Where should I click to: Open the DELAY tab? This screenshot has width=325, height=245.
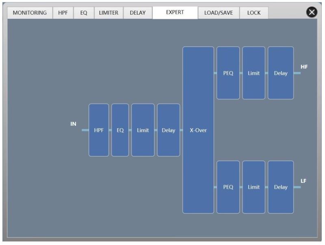(138, 13)
